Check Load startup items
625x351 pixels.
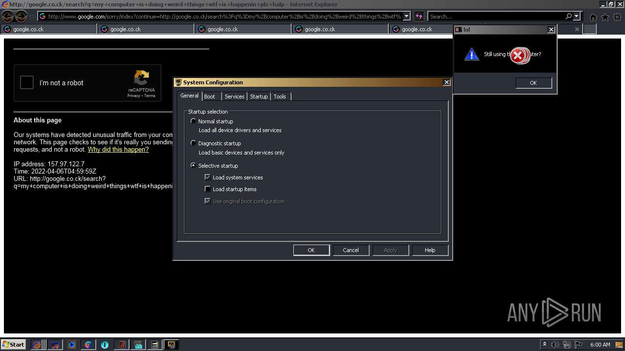[x=208, y=189]
